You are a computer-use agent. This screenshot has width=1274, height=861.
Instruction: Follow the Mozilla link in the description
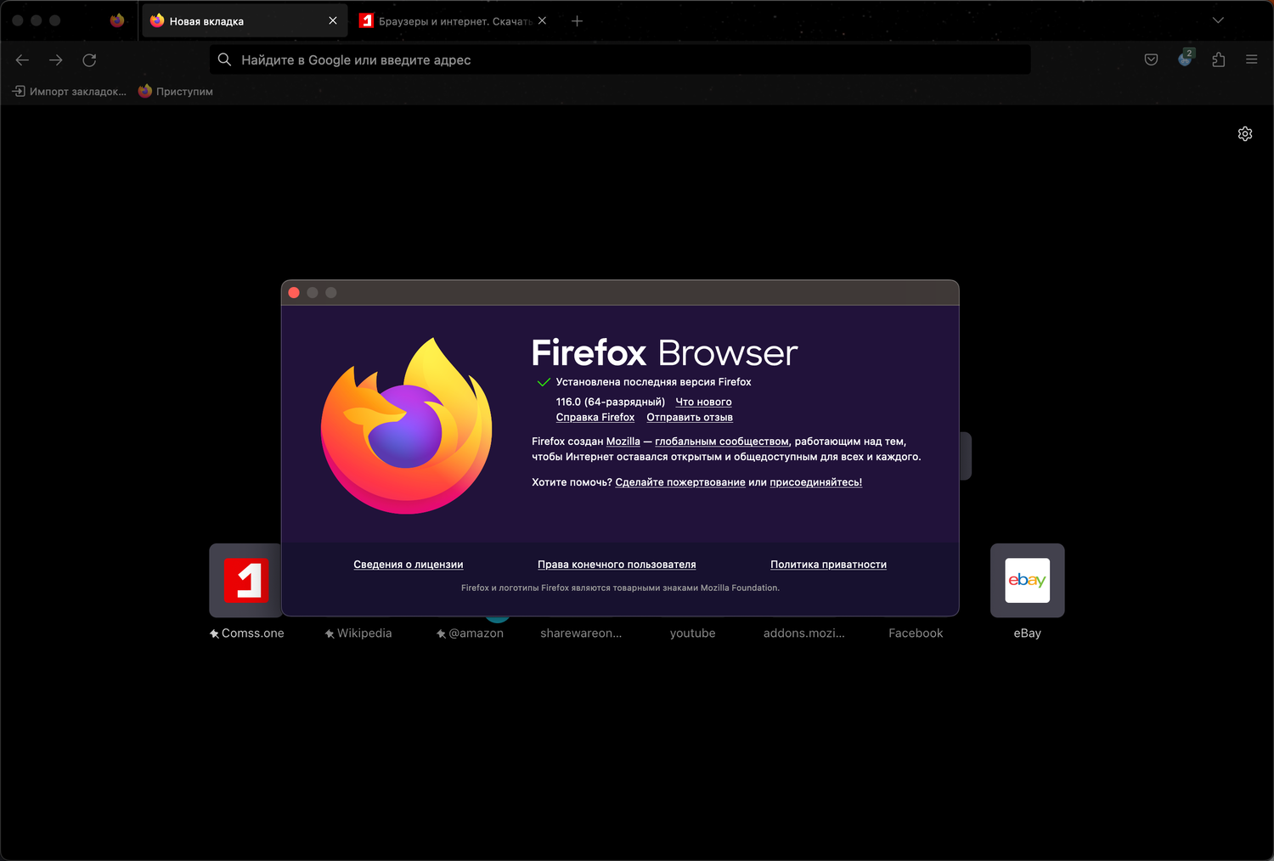click(623, 442)
